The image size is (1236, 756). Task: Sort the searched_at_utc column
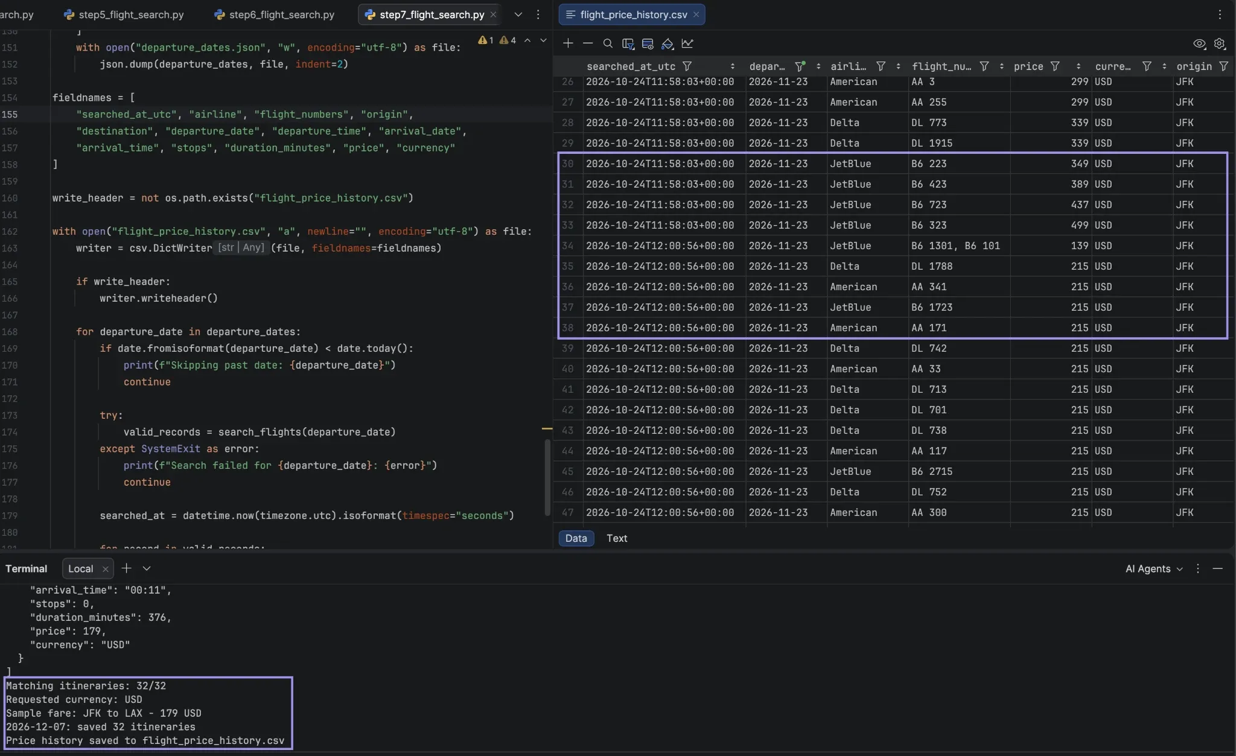[x=732, y=66]
